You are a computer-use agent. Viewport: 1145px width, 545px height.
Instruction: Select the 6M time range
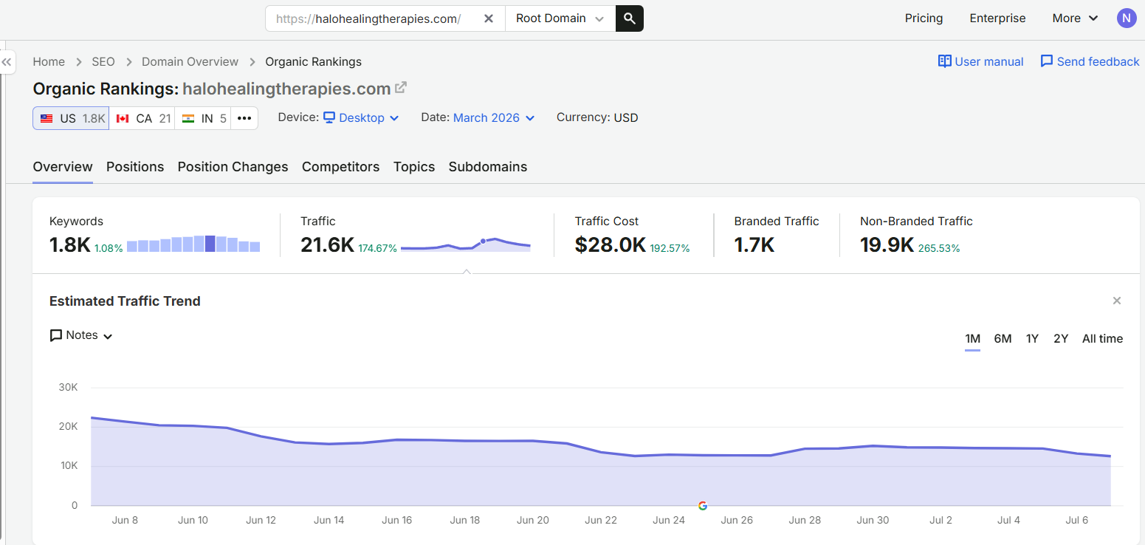[x=1003, y=339]
